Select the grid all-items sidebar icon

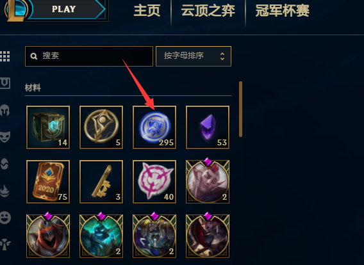coord(5,56)
